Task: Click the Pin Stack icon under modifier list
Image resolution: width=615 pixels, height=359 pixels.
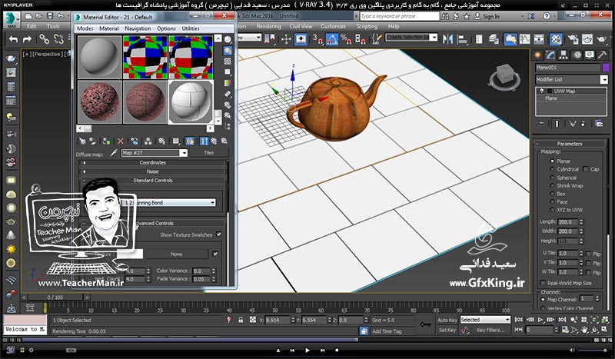Action: [541, 124]
